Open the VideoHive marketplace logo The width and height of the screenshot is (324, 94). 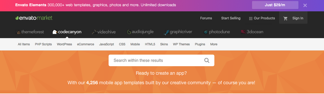click(104, 32)
